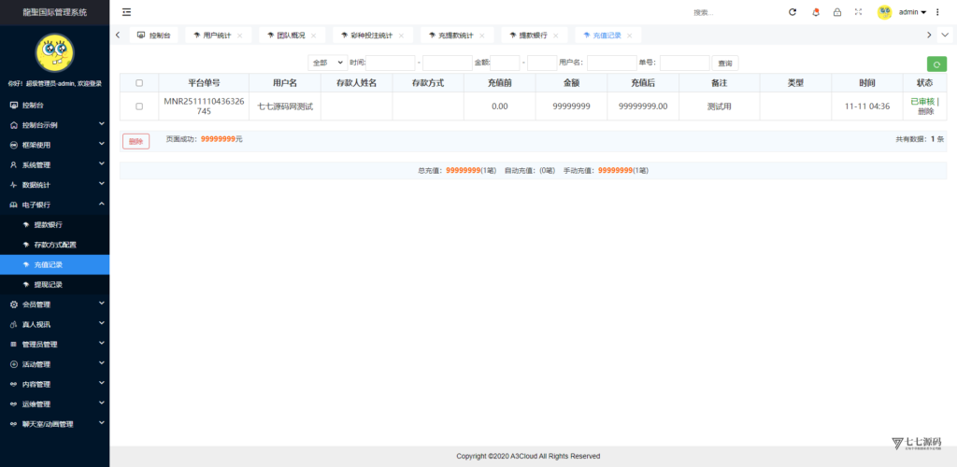Screen dimensions: 957x467
Task: Check the MNR2511110436326745 row checkbox
Action: 139,106
